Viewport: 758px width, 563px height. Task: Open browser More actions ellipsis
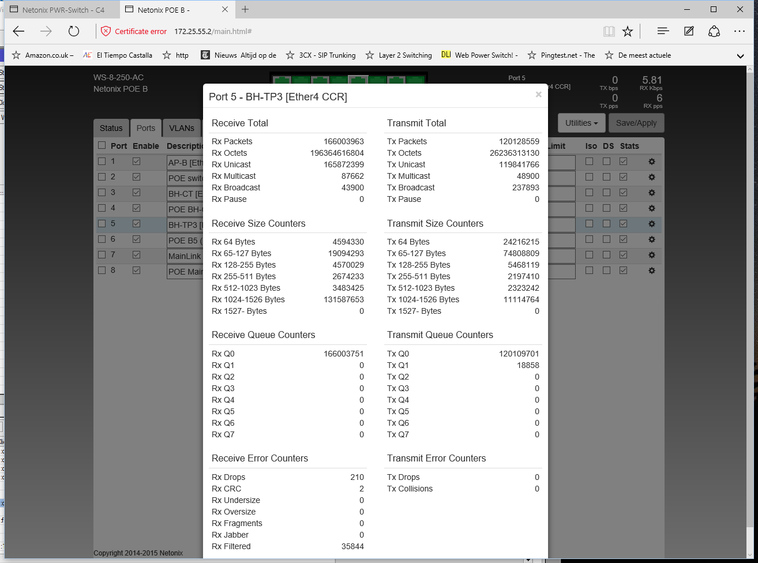tap(740, 31)
